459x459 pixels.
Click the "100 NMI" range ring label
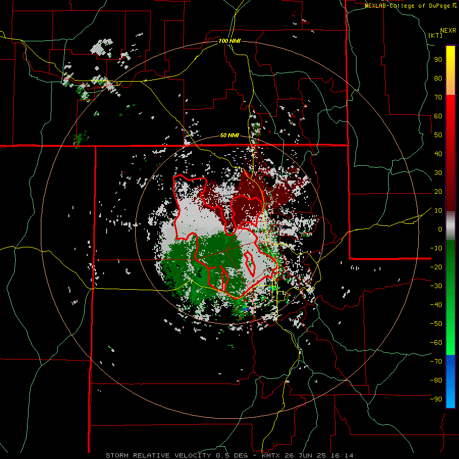point(229,41)
